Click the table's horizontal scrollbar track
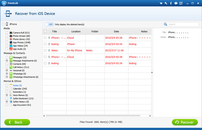202x130 pixels. pyautogui.click(x=93, y=116)
